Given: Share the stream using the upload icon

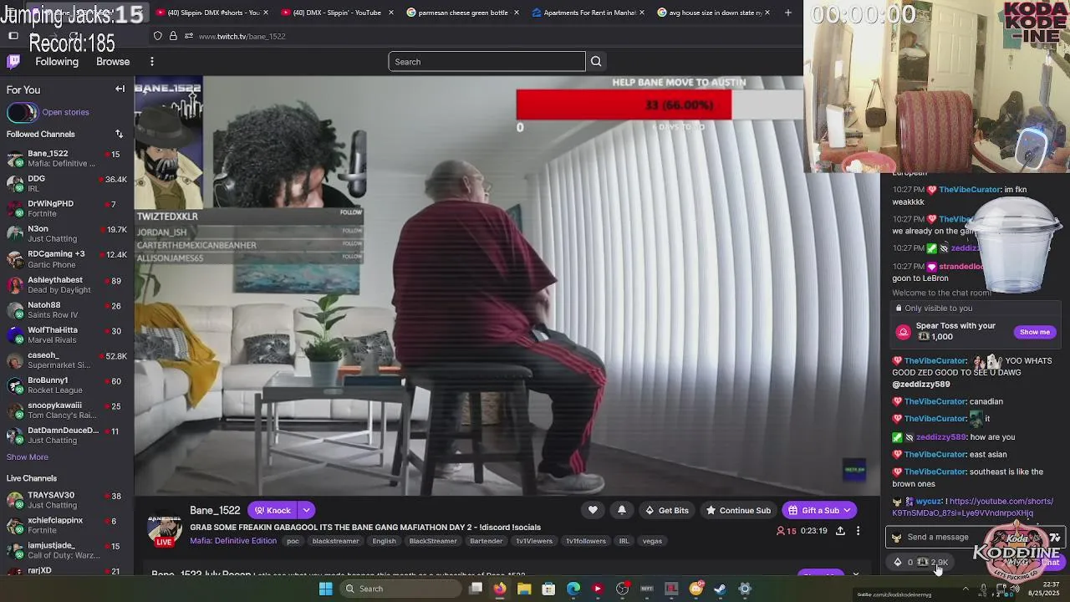Looking at the screenshot, I should 840,531.
